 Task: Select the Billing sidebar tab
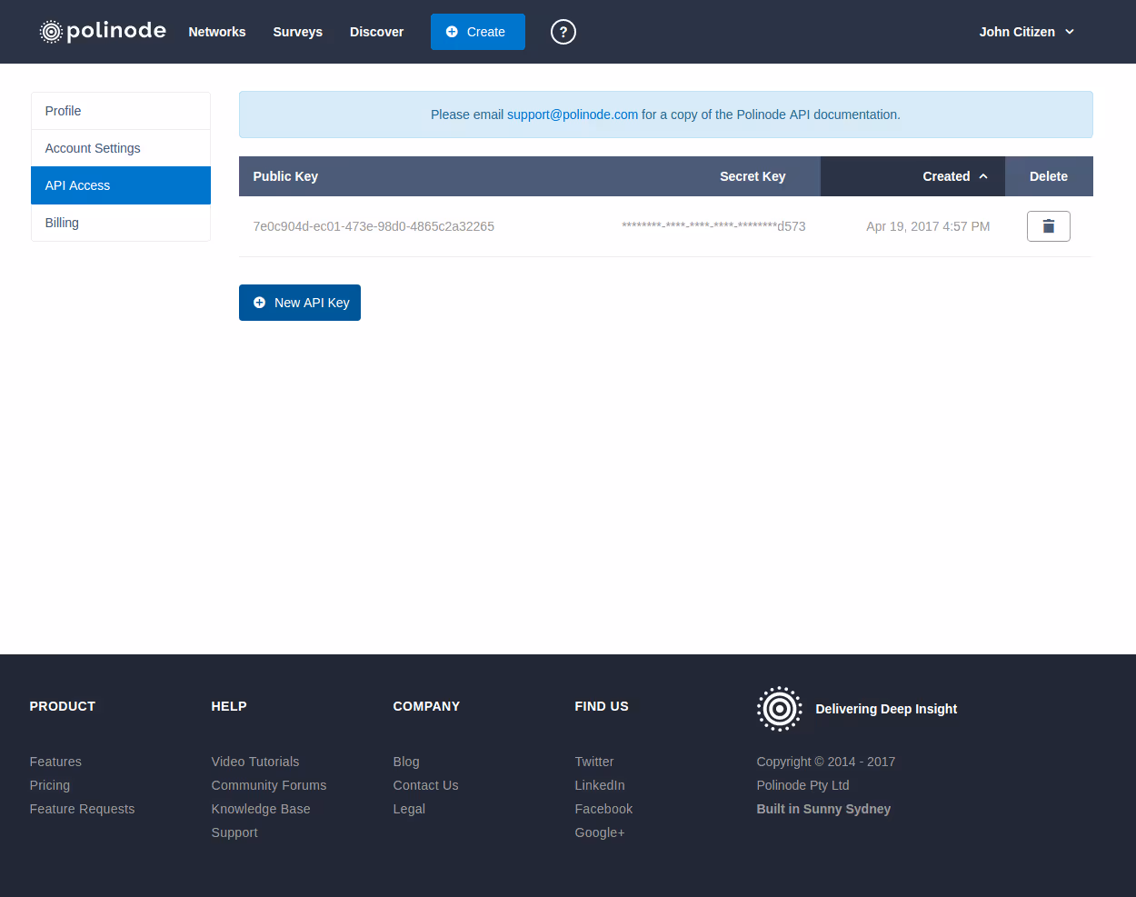coord(121,223)
